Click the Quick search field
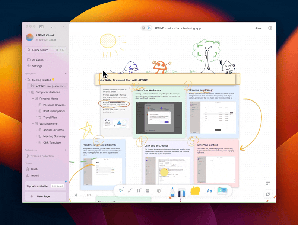Image resolution: width=298 pixels, height=225 pixels. pyautogui.click(x=45, y=50)
